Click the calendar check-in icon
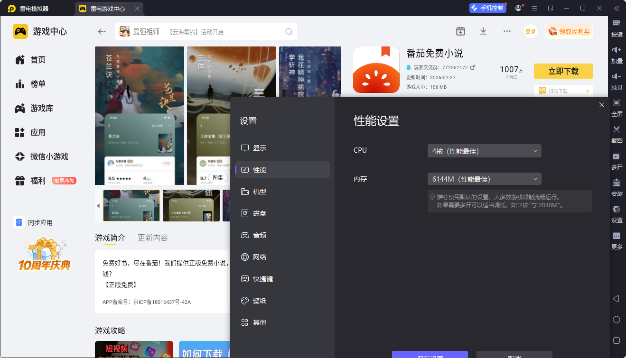The image size is (626, 358). click(x=460, y=31)
